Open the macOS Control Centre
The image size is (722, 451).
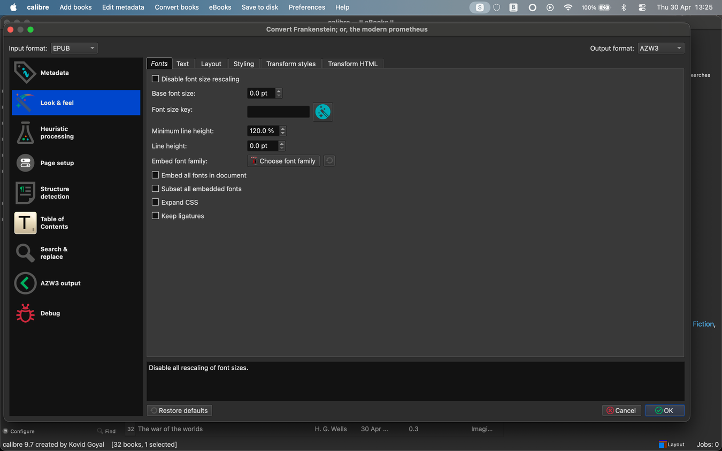tap(642, 7)
